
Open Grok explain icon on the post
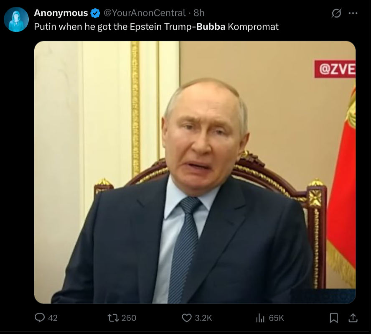pyautogui.click(x=336, y=13)
